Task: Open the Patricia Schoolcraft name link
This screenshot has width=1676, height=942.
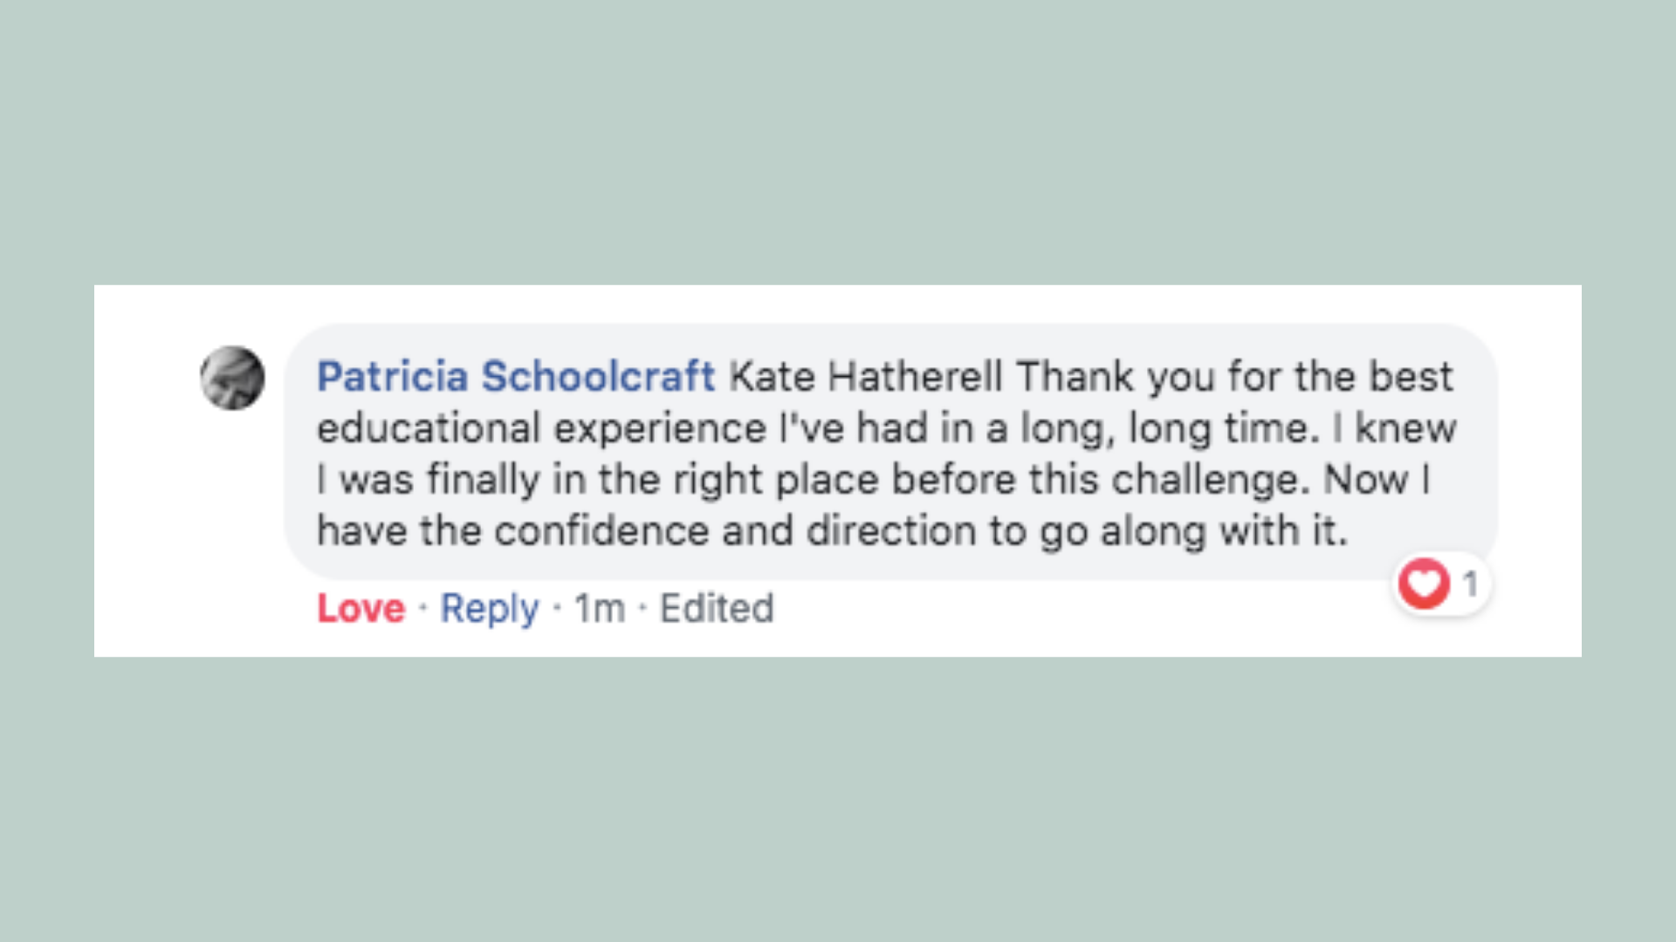Action: pyautogui.click(x=515, y=377)
